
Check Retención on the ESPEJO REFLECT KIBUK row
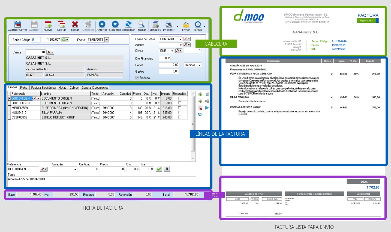point(179,117)
